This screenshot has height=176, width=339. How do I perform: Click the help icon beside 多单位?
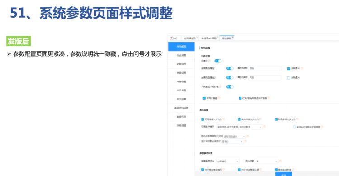209,61
